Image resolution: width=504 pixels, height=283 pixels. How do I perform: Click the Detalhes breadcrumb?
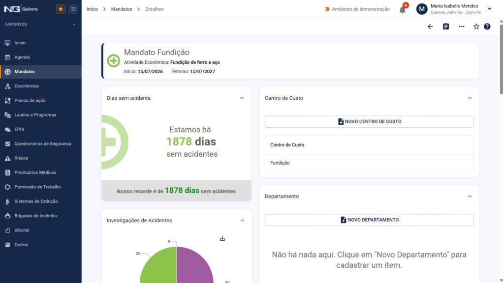click(154, 9)
